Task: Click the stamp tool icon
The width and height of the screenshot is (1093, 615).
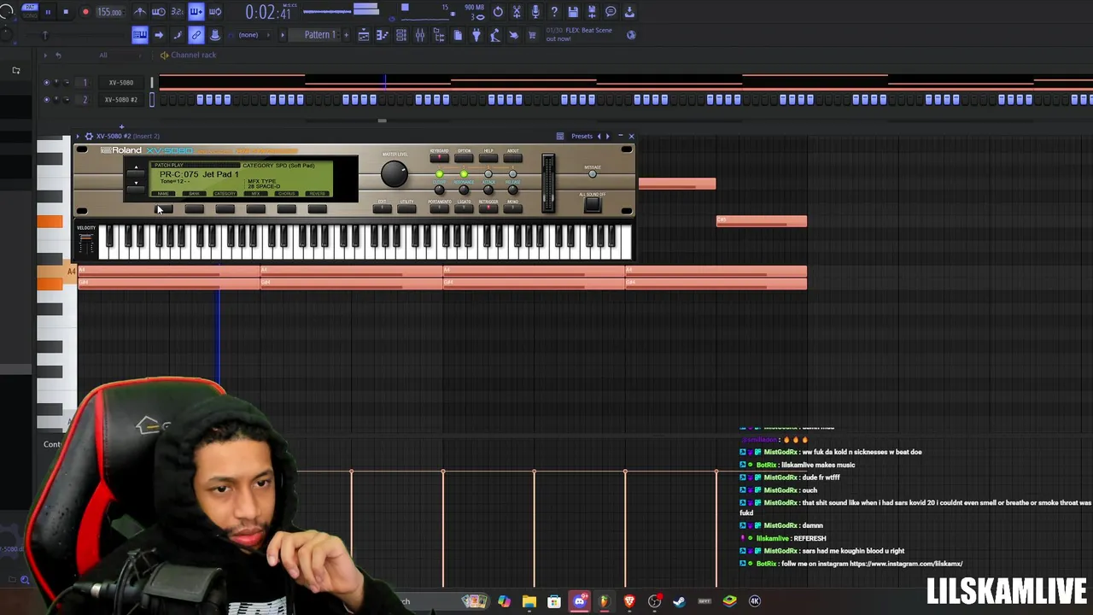Action: (215, 35)
